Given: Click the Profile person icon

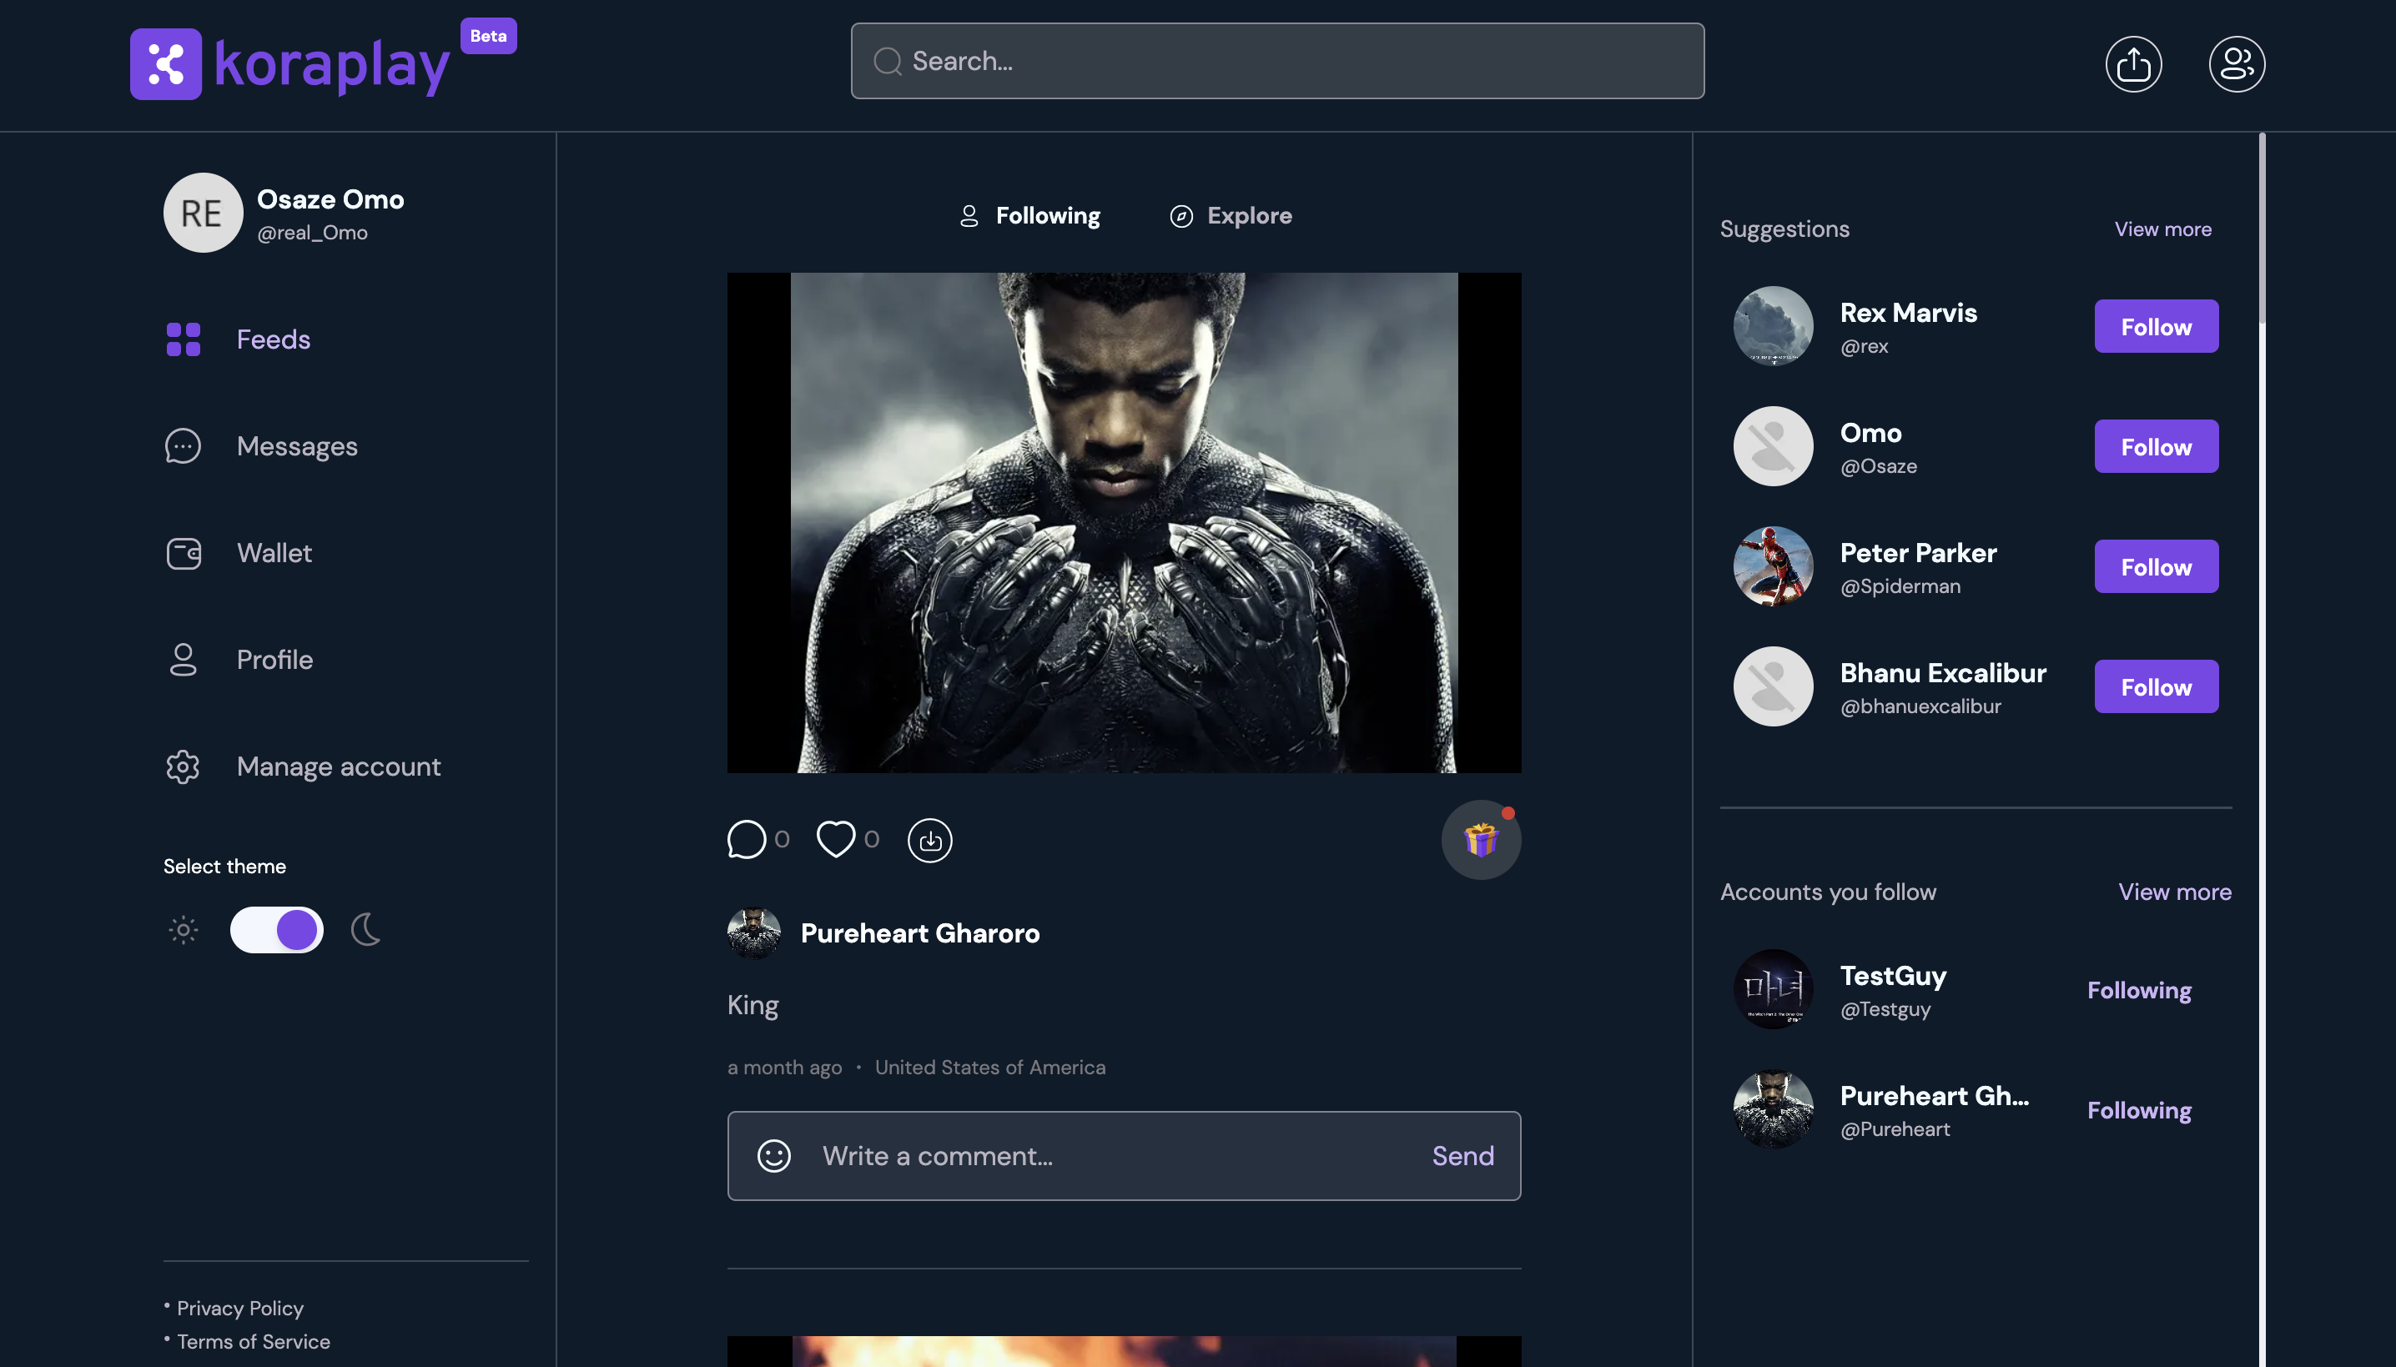Looking at the screenshot, I should (x=183, y=660).
